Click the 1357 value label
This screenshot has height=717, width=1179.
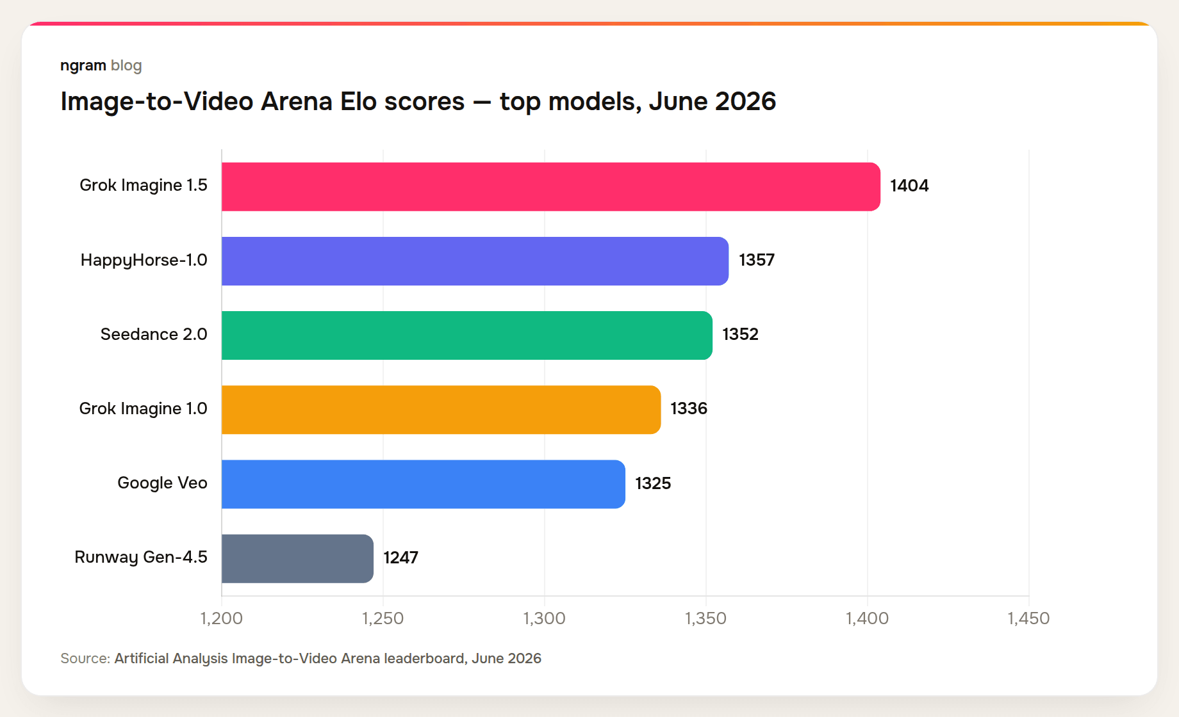click(x=757, y=260)
